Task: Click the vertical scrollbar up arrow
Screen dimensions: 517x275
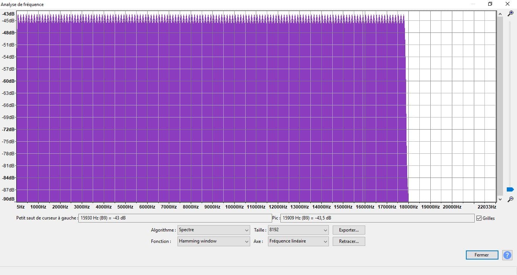Action: point(500,14)
